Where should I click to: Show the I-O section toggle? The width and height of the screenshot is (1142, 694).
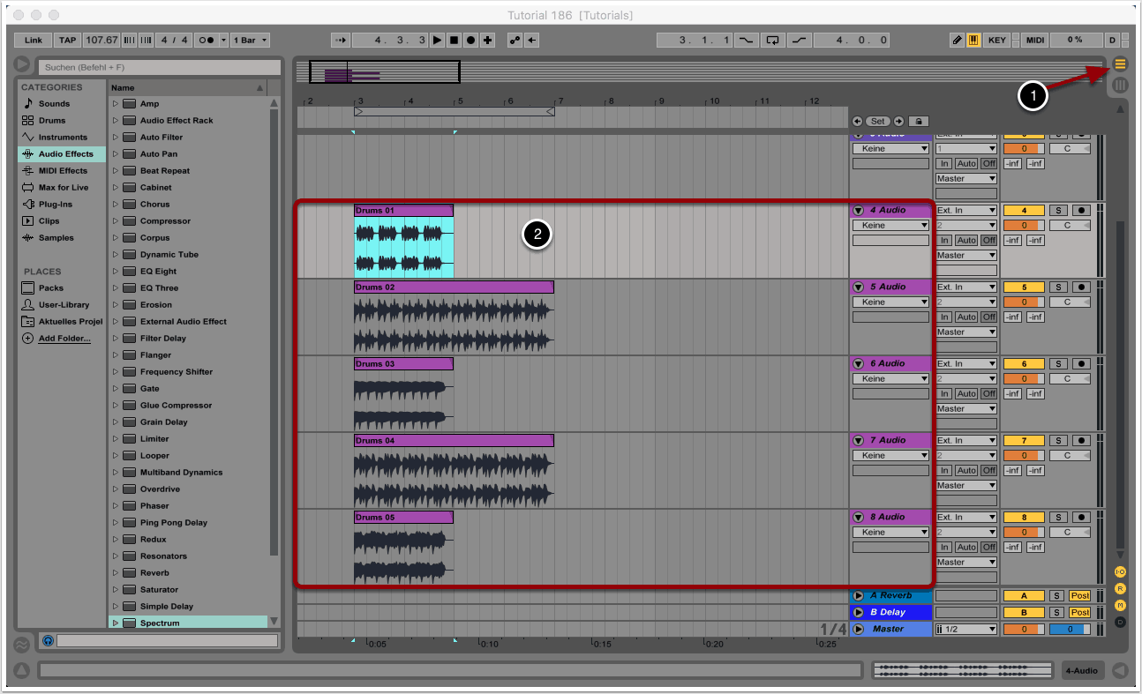pos(1121,571)
